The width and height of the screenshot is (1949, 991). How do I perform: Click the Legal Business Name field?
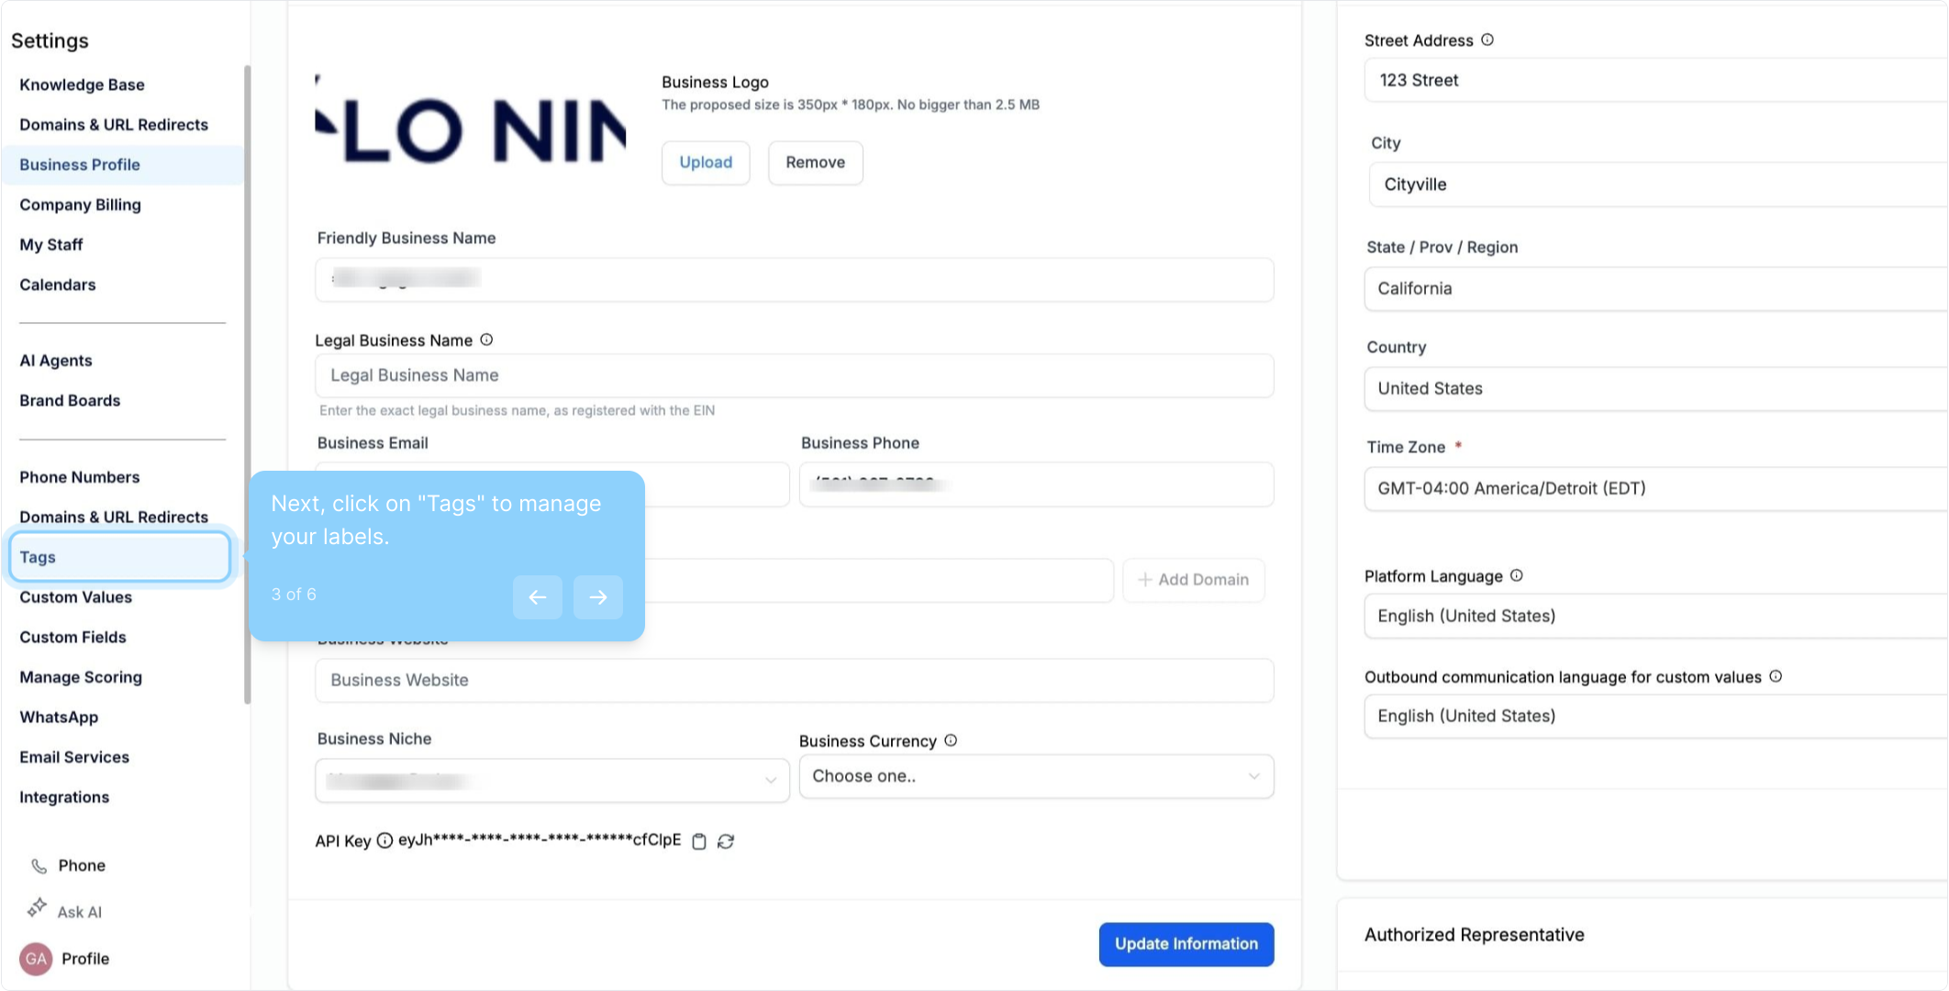click(x=794, y=375)
